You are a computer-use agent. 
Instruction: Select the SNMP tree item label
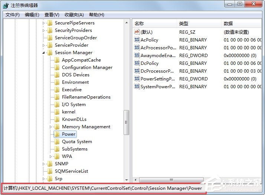[62, 164]
